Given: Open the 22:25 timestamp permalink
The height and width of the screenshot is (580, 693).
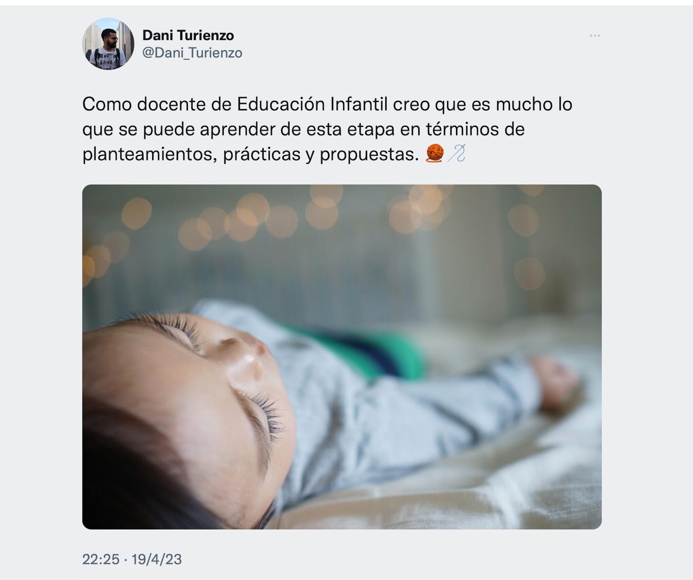Looking at the screenshot, I should pyautogui.click(x=101, y=559).
